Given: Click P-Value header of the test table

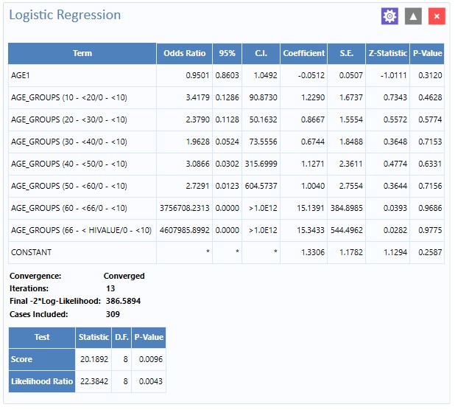Looking at the screenshot, I should [x=149, y=337].
